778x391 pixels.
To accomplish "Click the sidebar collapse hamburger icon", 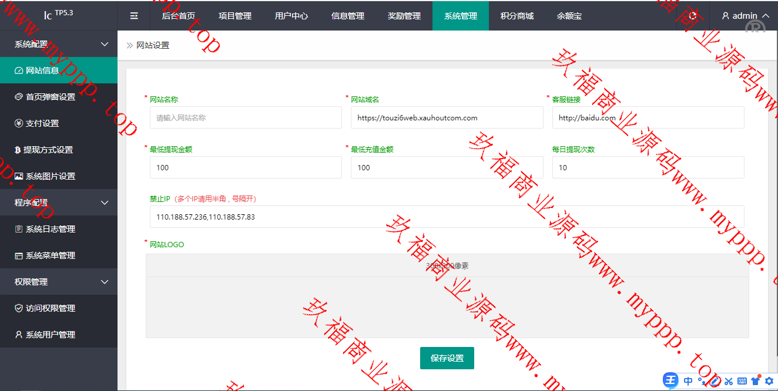I will [x=134, y=16].
